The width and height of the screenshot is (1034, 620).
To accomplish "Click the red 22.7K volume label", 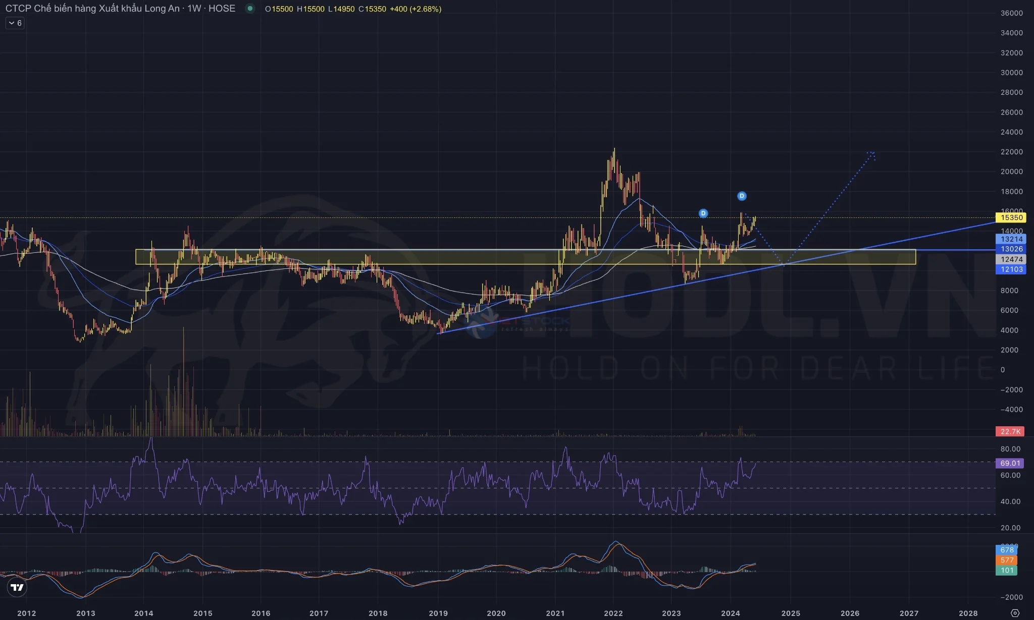I will point(1010,431).
